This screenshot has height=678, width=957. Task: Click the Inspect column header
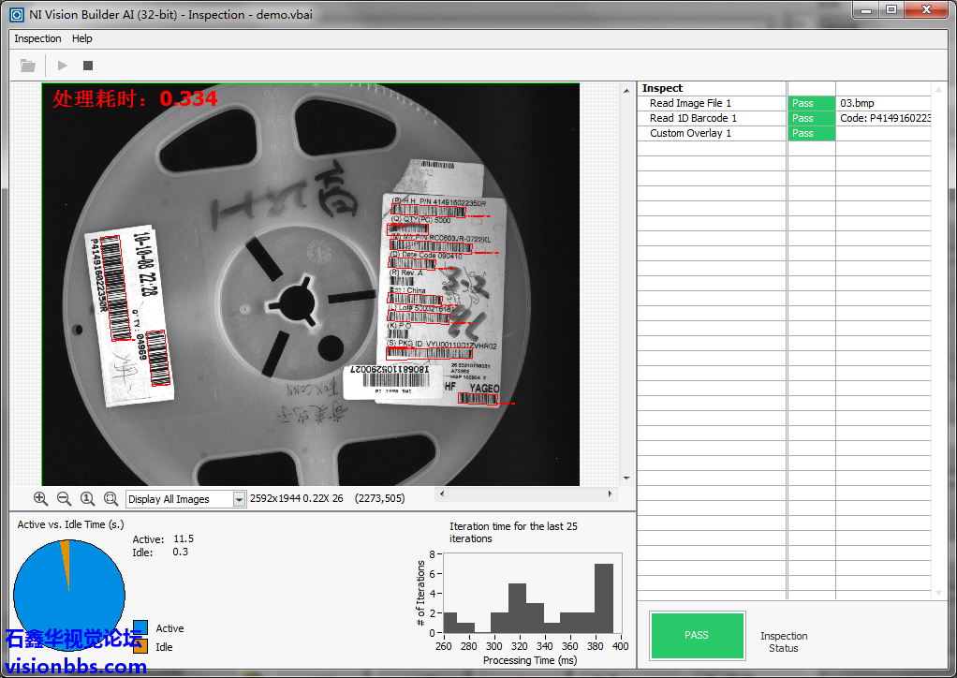662,88
